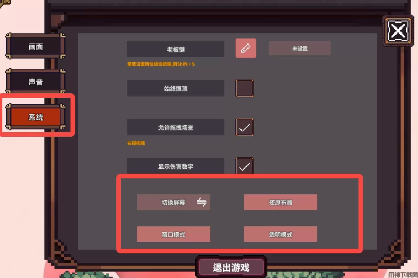
Task: Switch to 窗口模式
Action: click(x=173, y=234)
